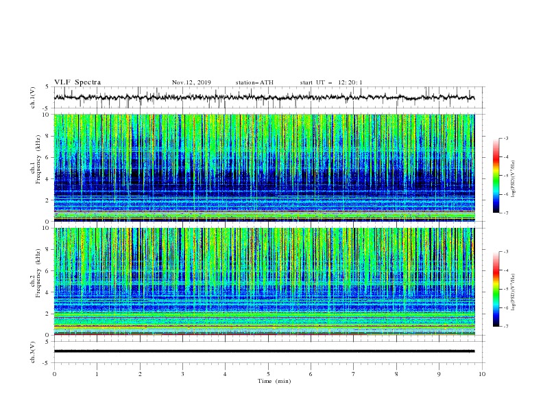Click the '-3' value on ch.1 colorbar
Screen dimensions: 543x420
pos(505,138)
